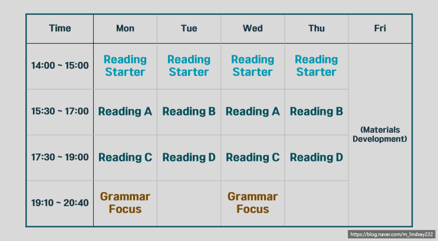Select Wednesday's Grammar Focus class

(x=252, y=203)
